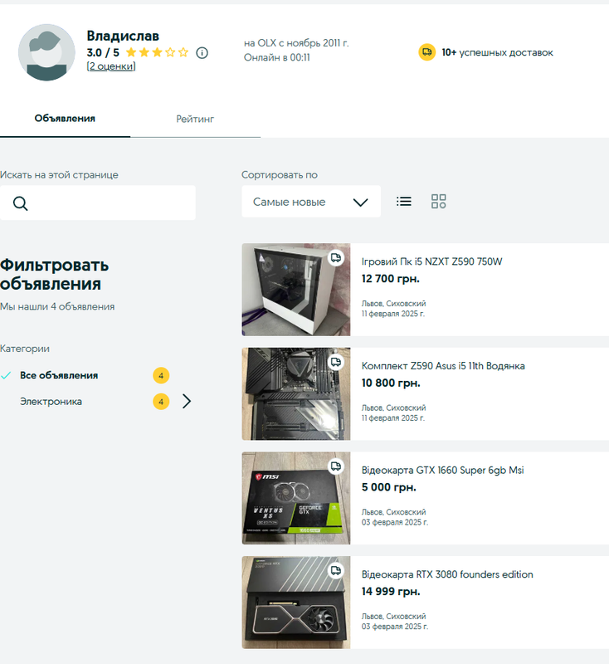Open the Рейтинг tab
This screenshot has width=609, height=664.
tap(195, 119)
